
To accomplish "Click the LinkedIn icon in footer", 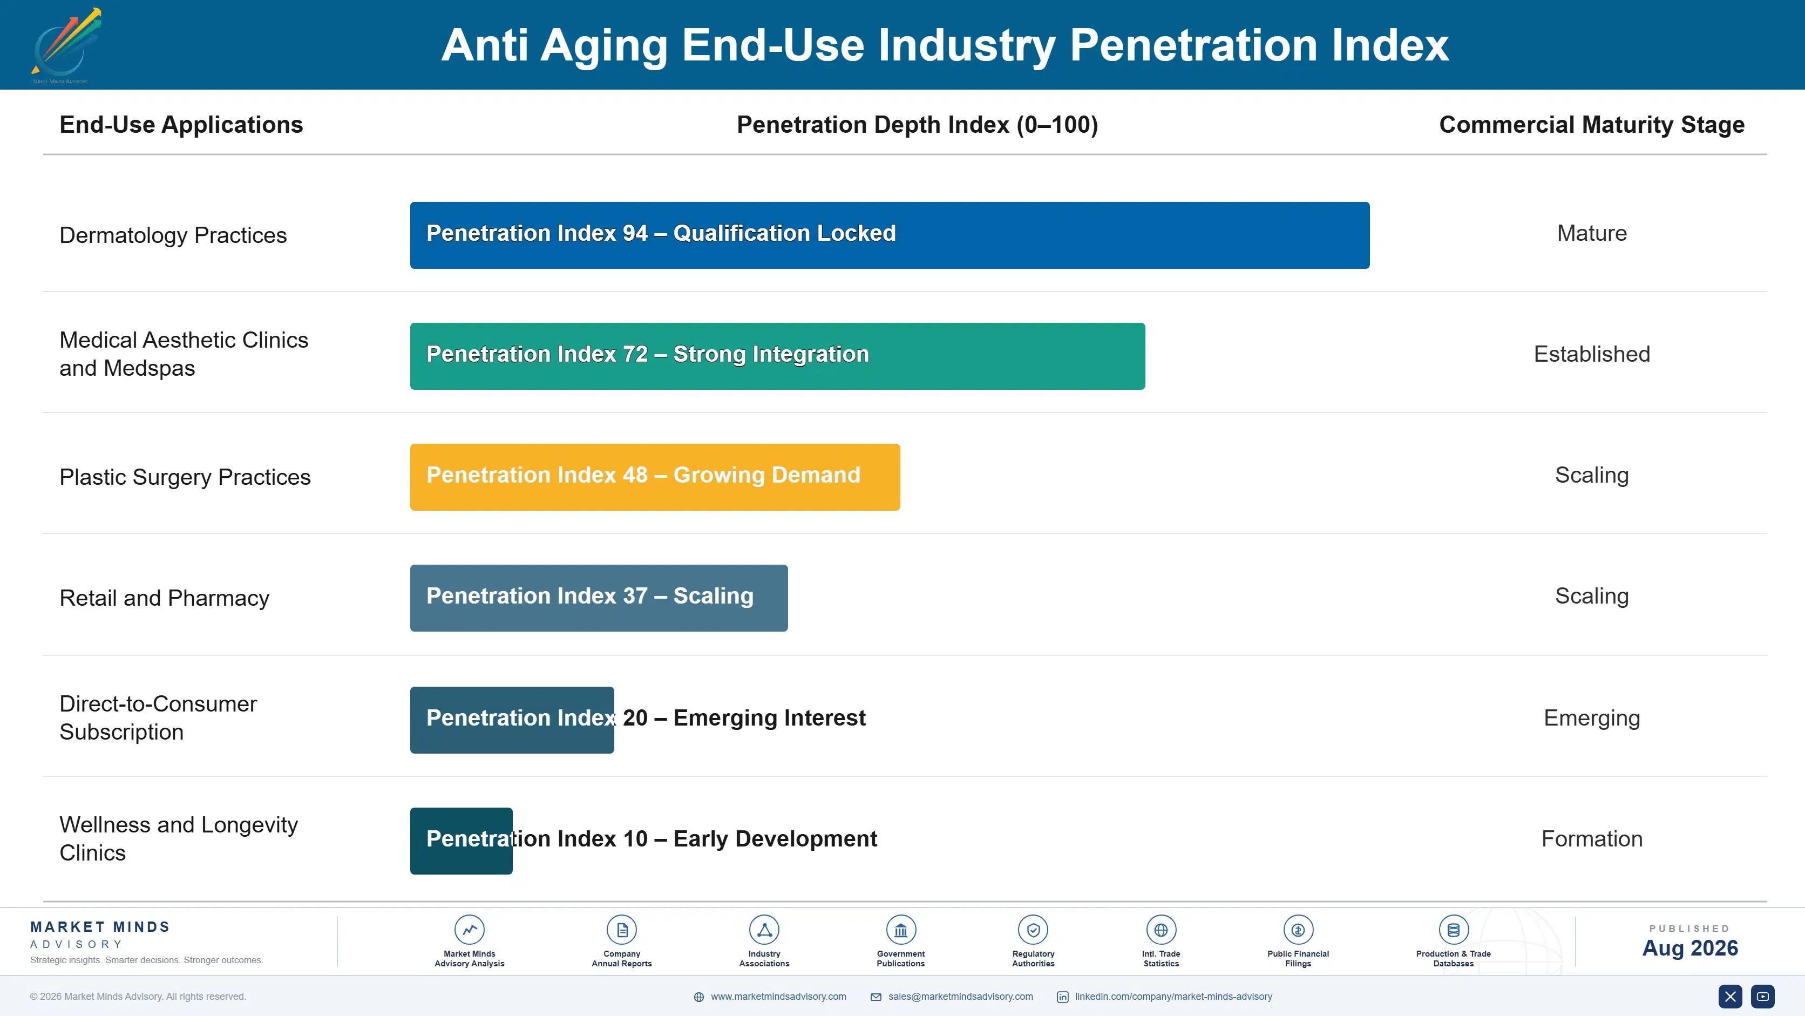I will [1062, 997].
